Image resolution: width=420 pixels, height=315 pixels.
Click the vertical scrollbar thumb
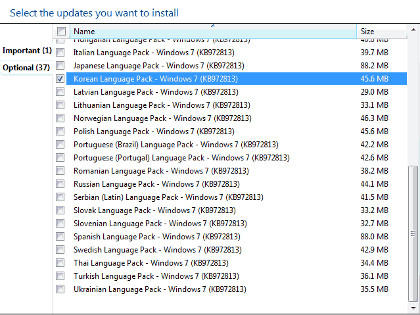[x=413, y=233]
